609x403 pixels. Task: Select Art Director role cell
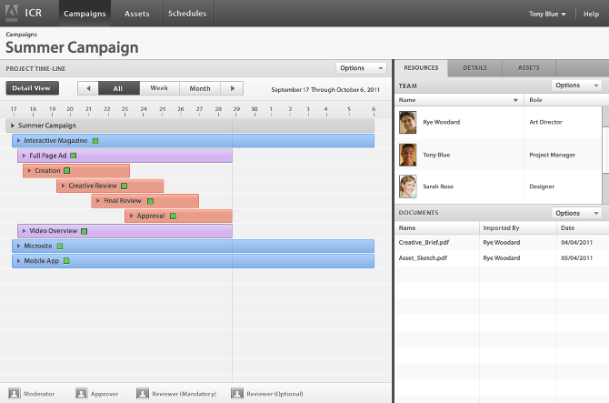(545, 122)
